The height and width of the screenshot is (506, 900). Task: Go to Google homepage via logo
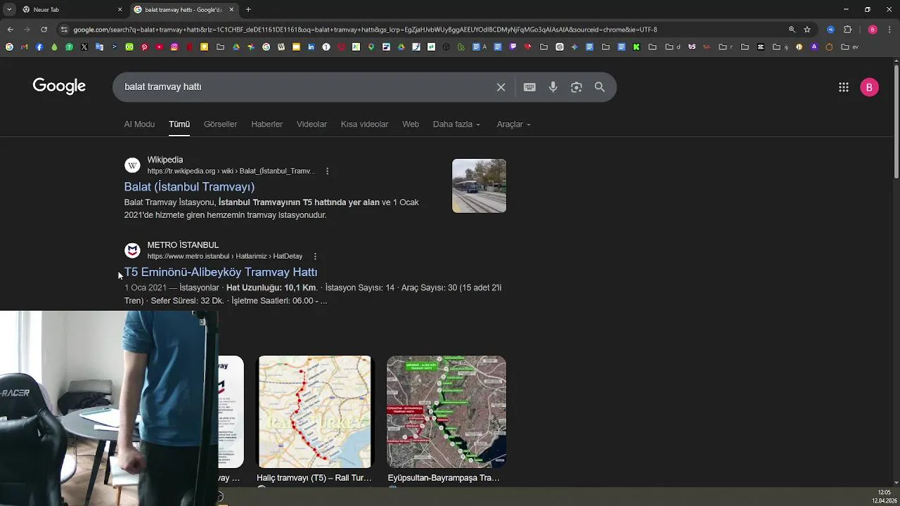point(59,86)
